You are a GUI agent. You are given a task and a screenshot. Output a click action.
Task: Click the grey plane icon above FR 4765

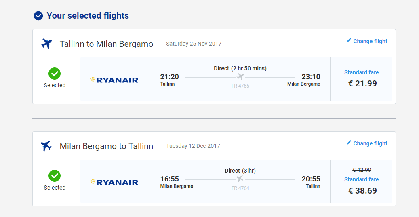(240, 77)
